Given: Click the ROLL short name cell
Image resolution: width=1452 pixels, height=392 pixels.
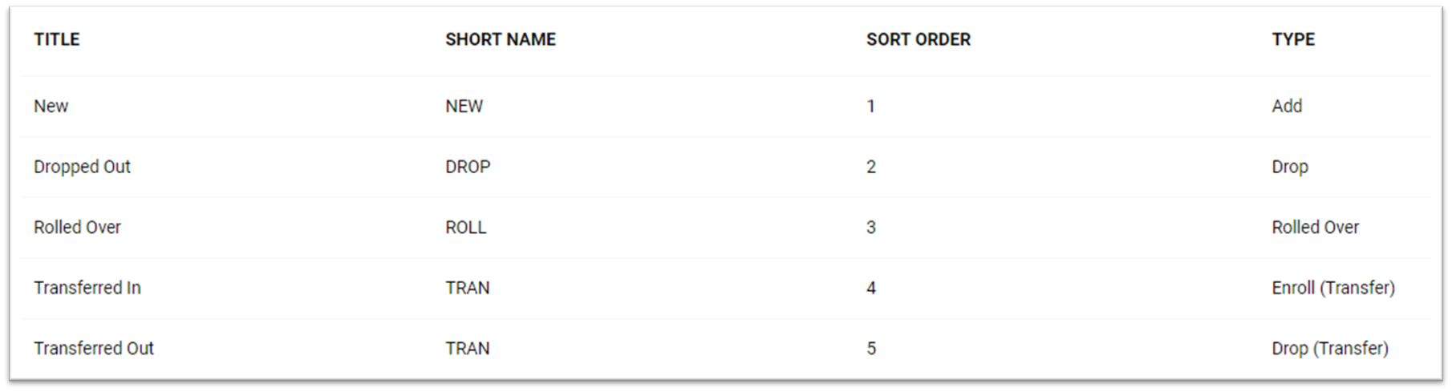Looking at the screenshot, I should tap(466, 227).
